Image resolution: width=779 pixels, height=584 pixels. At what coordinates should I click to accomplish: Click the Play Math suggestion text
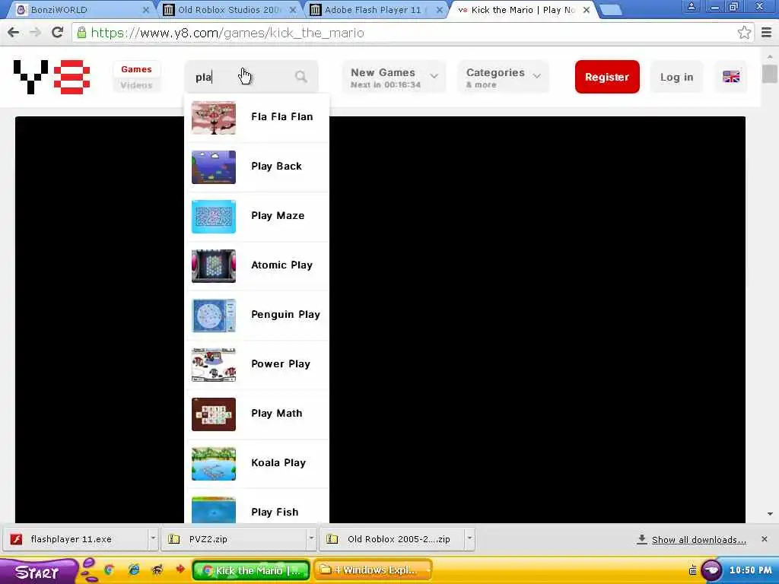click(277, 413)
